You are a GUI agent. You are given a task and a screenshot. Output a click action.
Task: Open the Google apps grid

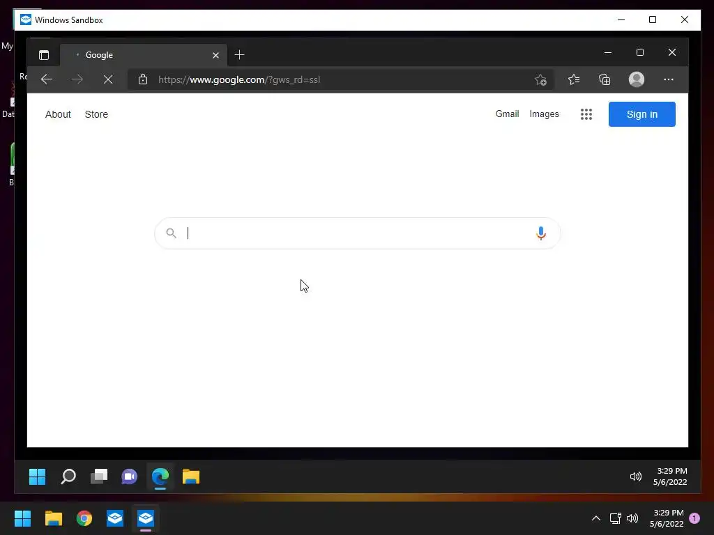click(x=586, y=114)
